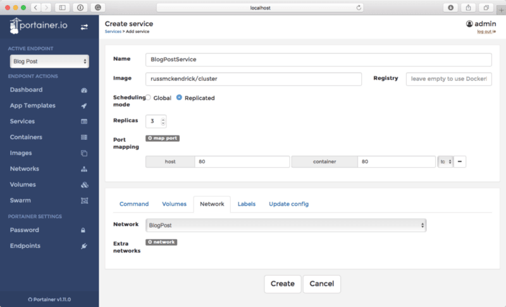Click the Images clone icon in sidebar
The width and height of the screenshot is (506, 307).
pos(84,153)
